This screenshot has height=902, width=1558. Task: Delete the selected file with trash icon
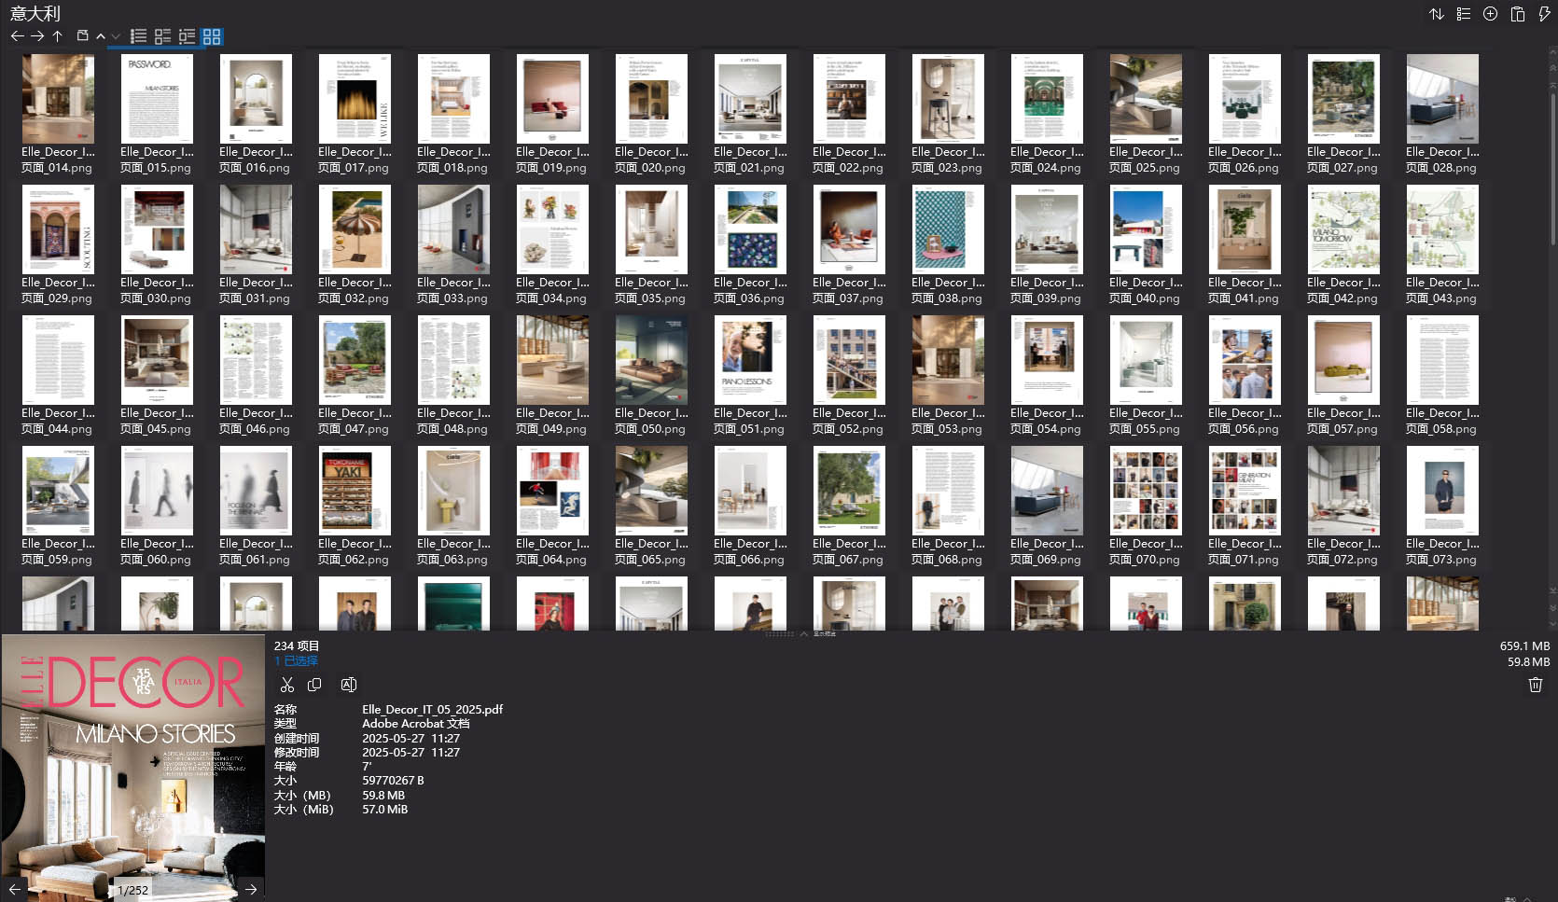(1536, 685)
